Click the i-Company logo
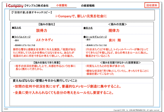This screenshot has width=164, height=112. point(15,6)
